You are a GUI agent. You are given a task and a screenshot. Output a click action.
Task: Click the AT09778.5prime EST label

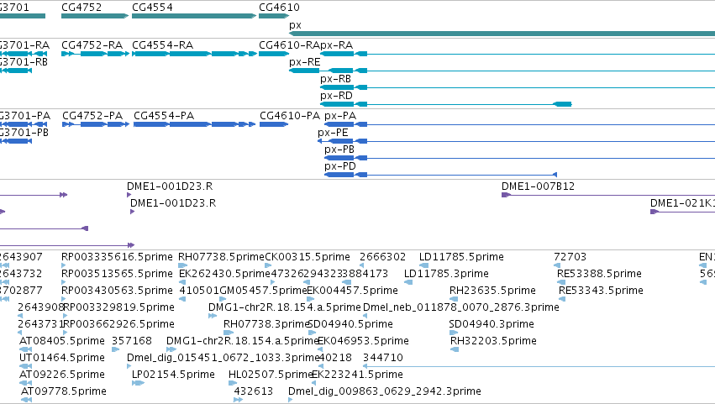64,391
